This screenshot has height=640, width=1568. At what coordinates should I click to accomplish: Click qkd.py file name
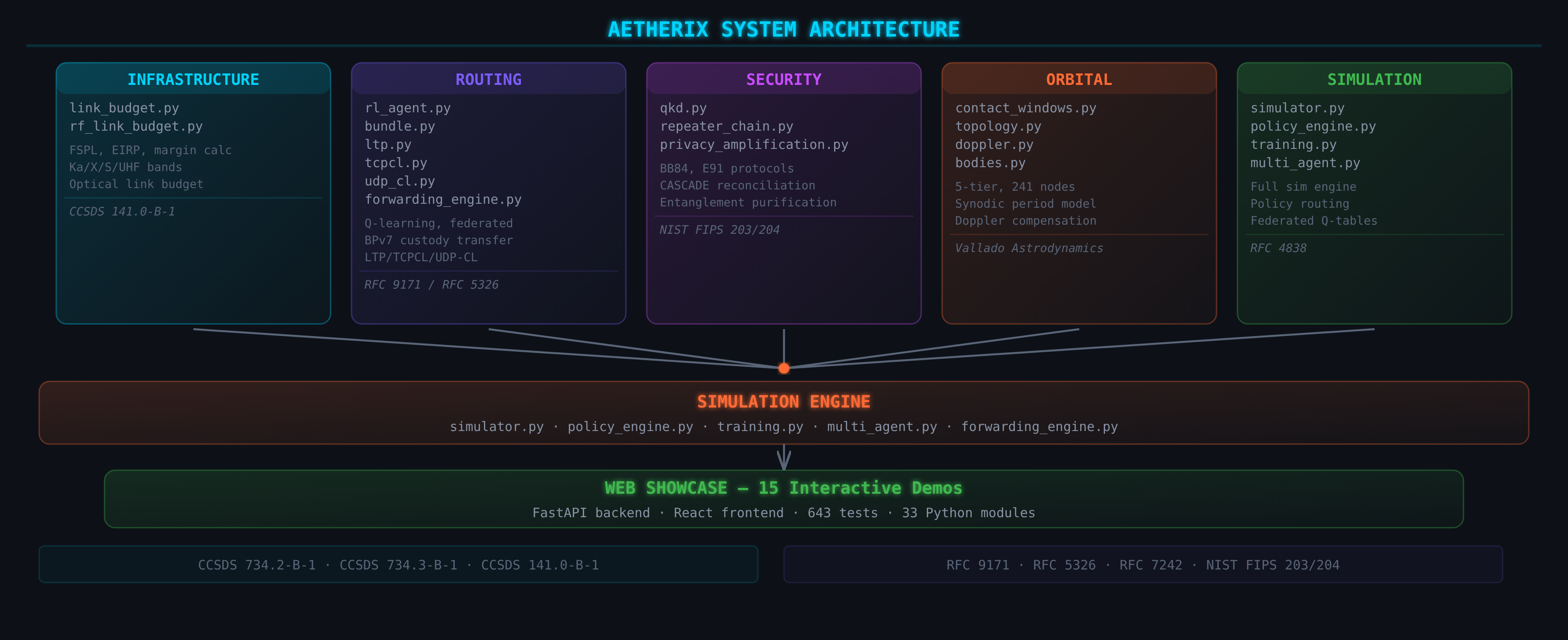click(683, 108)
